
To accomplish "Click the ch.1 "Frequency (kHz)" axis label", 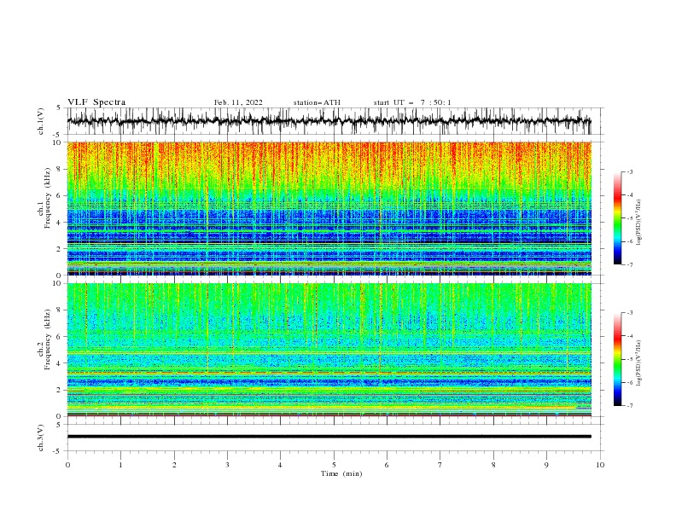I will [48, 198].
